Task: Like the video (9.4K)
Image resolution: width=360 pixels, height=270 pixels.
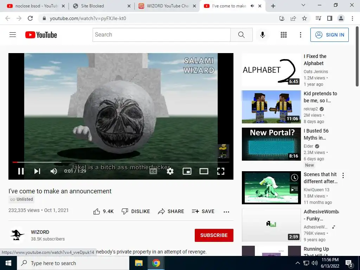Action: (103, 211)
